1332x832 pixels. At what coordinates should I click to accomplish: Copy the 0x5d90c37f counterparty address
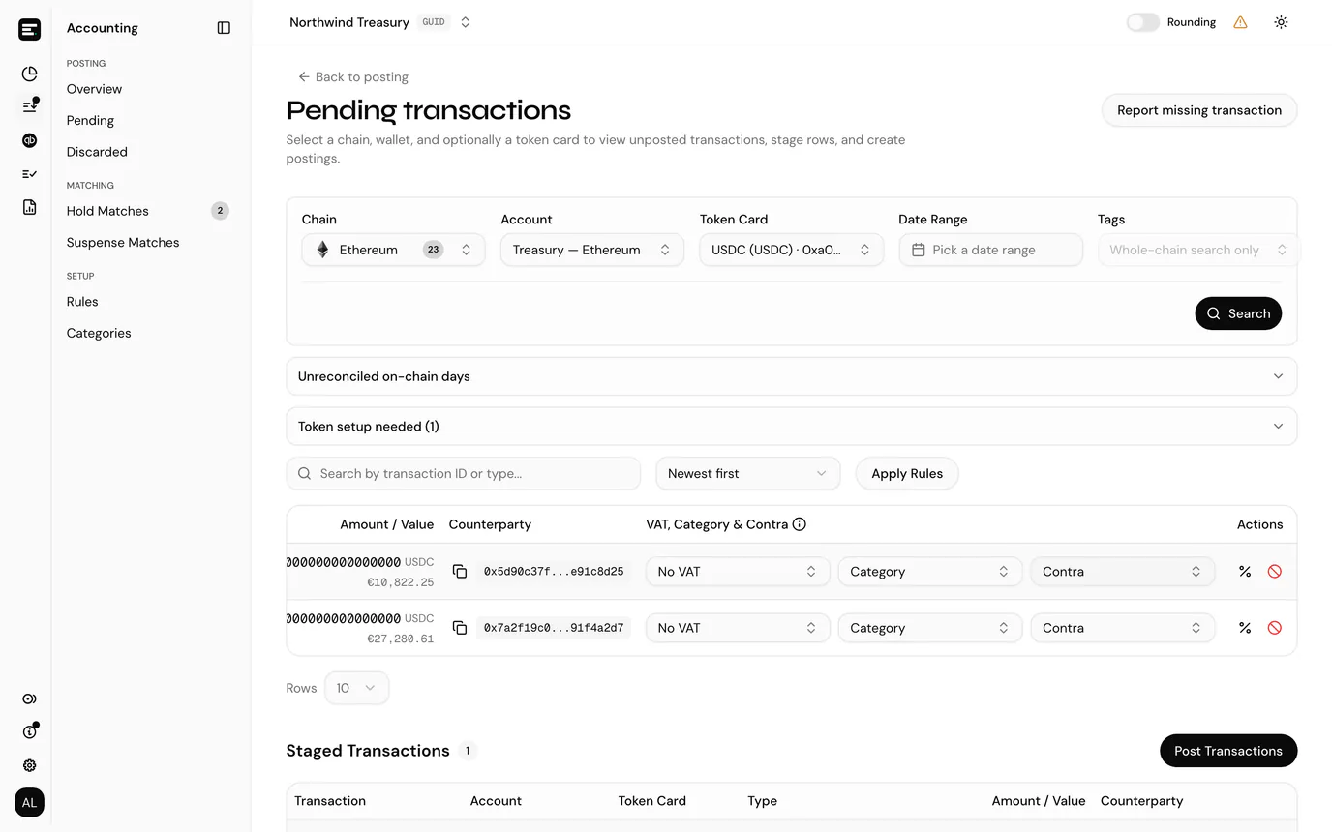pyautogui.click(x=460, y=572)
